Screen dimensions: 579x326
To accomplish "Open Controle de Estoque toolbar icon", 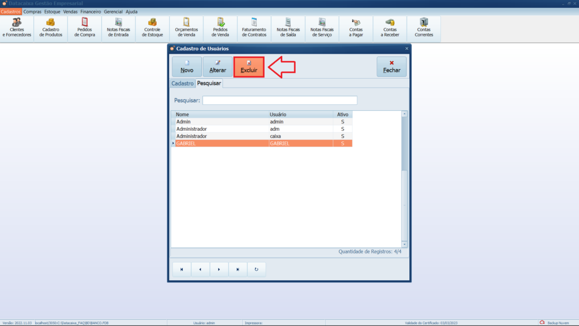I will 153,28.
